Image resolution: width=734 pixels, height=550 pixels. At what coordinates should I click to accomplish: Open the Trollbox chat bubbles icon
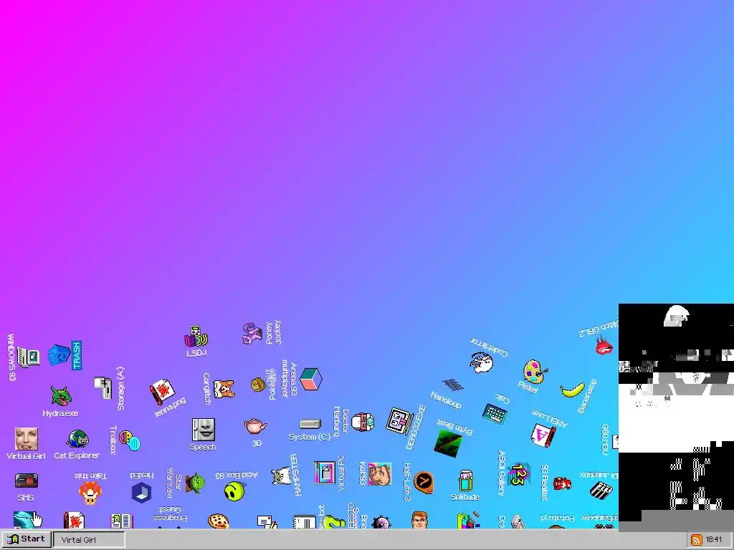(x=130, y=440)
